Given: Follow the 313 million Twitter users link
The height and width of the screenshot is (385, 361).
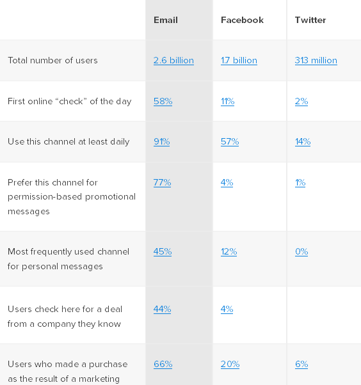Looking at the screenshot, I should [x=316, y=60].
